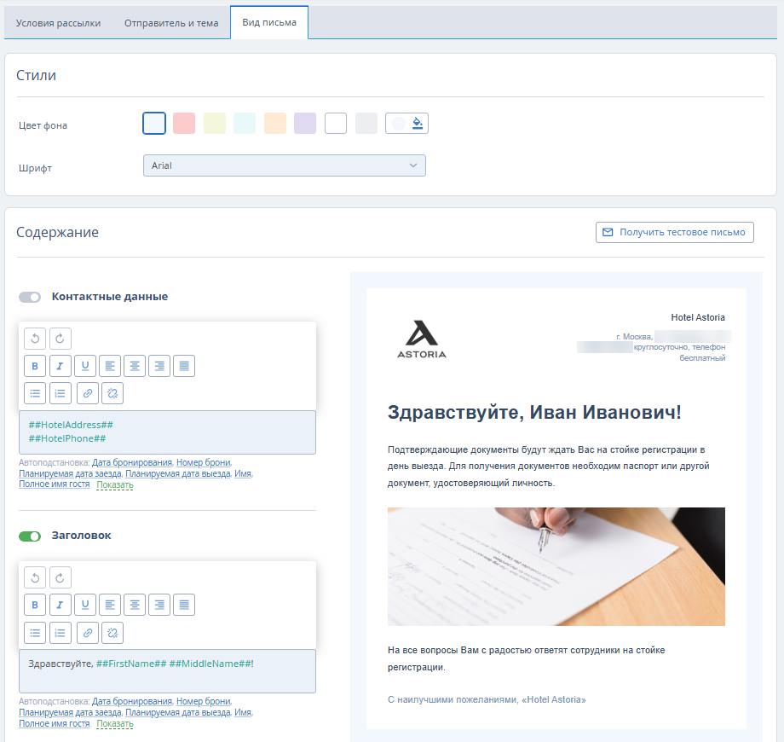
Task: Align left in Заголовок editor
Action: [110, 605]
